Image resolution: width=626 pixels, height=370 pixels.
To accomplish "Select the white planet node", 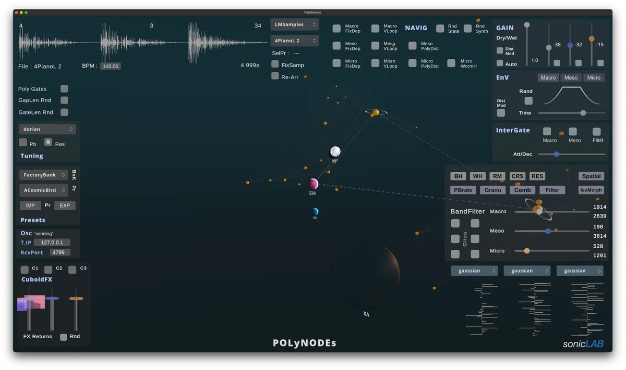I will (335, 151).
